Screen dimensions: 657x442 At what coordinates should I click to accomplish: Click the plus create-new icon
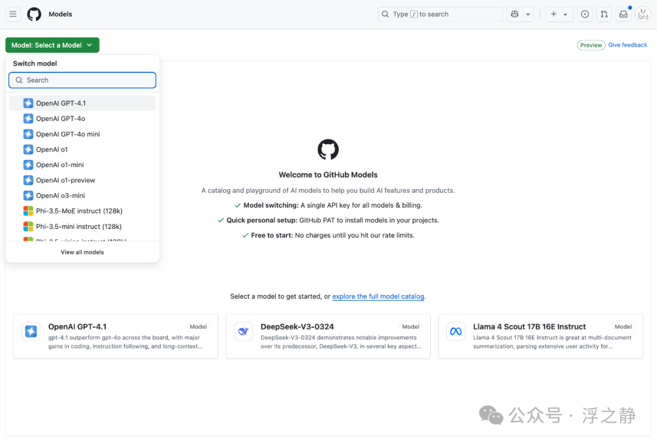click(554, 14)
